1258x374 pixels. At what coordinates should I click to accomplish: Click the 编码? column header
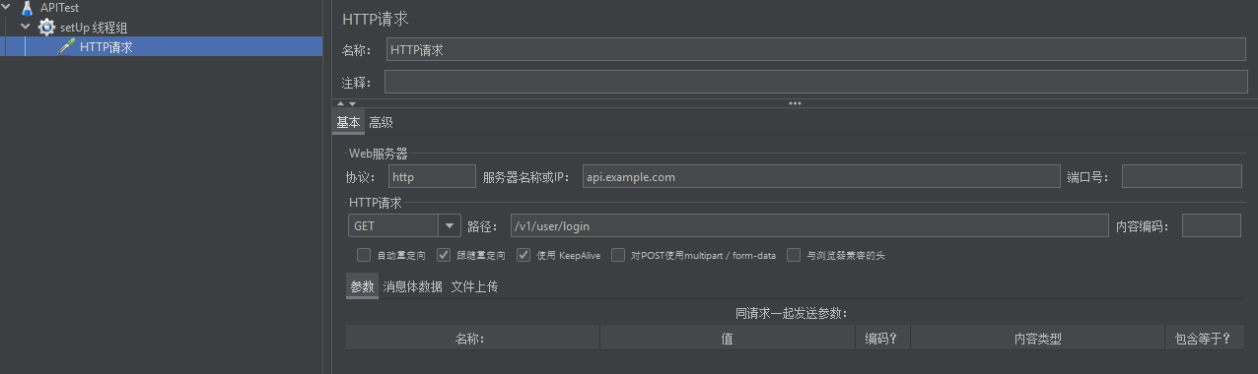(x=882, y=338)
